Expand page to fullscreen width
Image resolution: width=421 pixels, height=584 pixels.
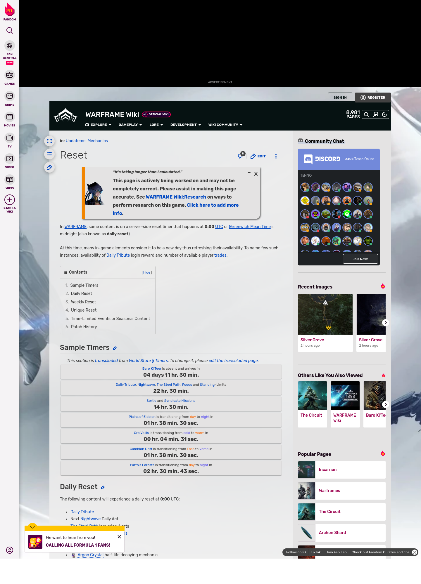point(49,141)
